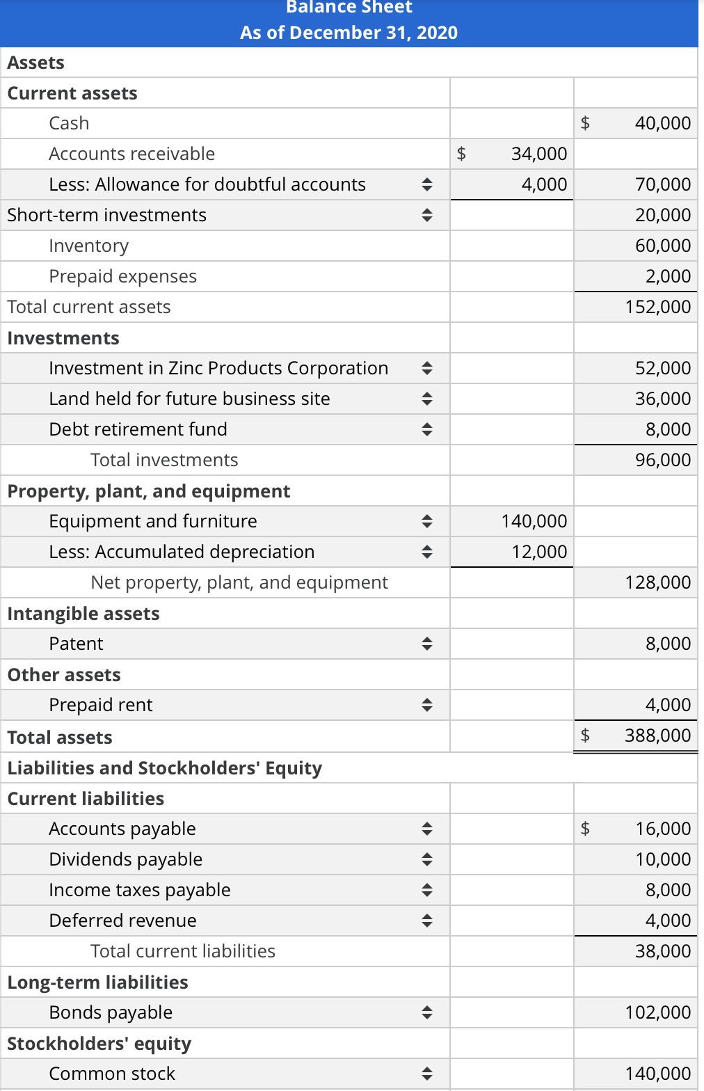This screenshot has height=1091, width=704.
Task: Open the selector next to Land held for future business site
Action: tap(426, 399)
